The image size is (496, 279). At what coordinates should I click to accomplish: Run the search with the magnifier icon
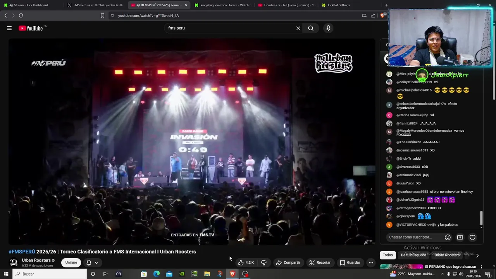coord(311,28)
